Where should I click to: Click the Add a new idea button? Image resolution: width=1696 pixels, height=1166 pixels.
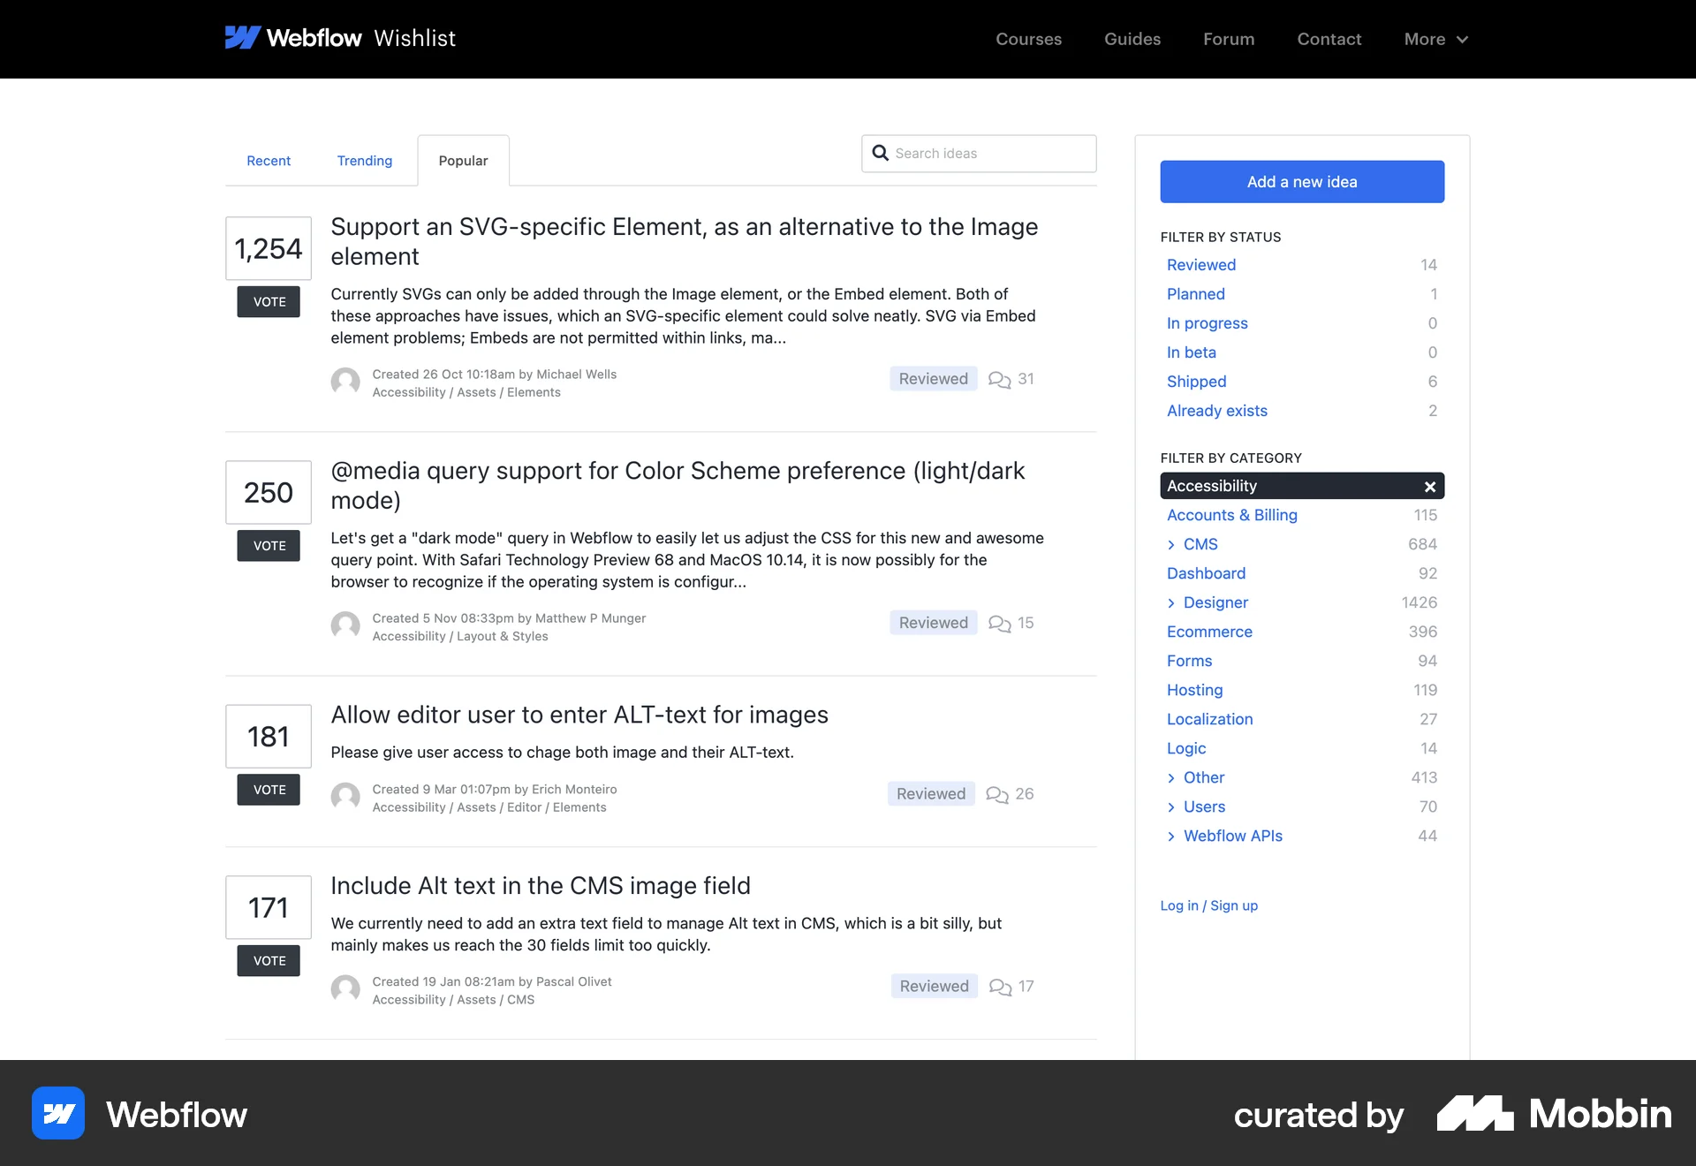1301,181
